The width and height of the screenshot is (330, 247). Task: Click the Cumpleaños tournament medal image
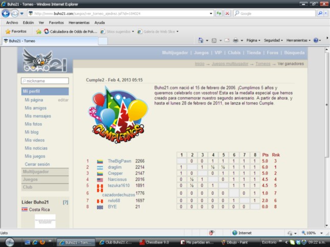click(118, 115)
